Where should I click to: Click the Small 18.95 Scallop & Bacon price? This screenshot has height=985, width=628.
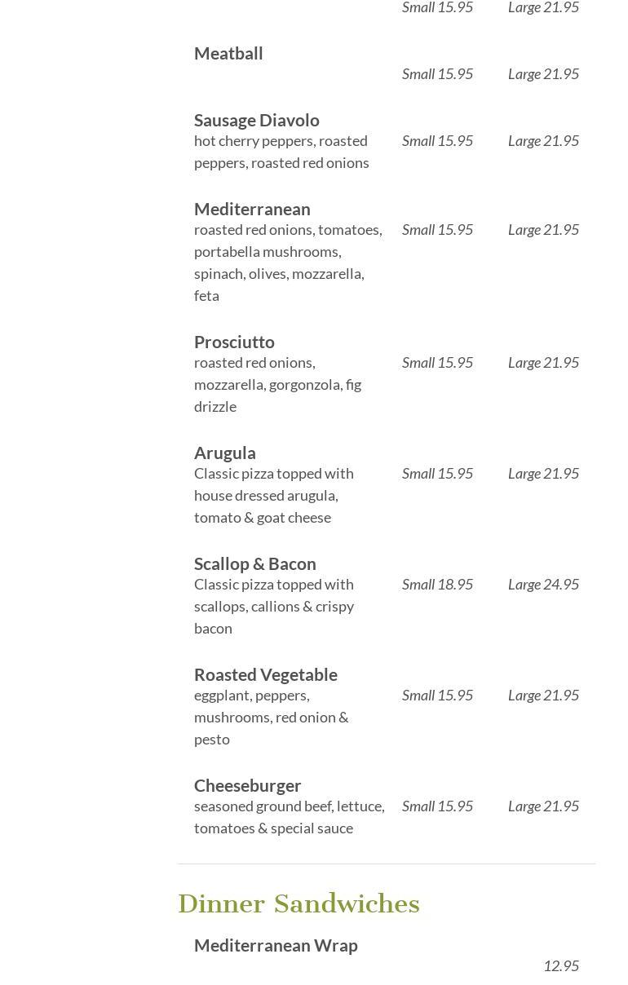(437, 584)
